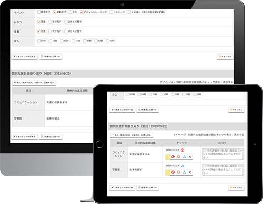Select orange circle rating for コミュニケーション row

tap(178, 157)
